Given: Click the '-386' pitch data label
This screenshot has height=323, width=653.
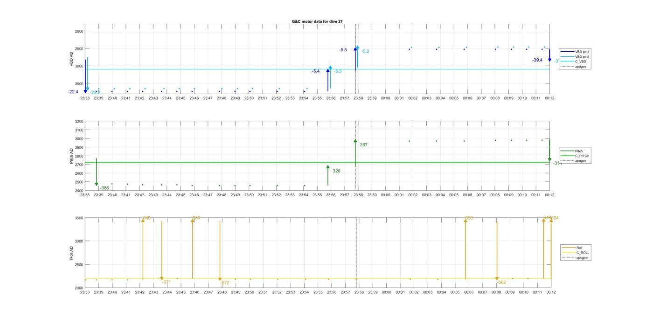Looking at the screenshot, I should tap(104, 188).
